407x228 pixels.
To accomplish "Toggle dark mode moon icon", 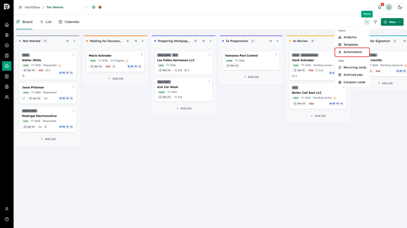I will [x=400, y=7].
